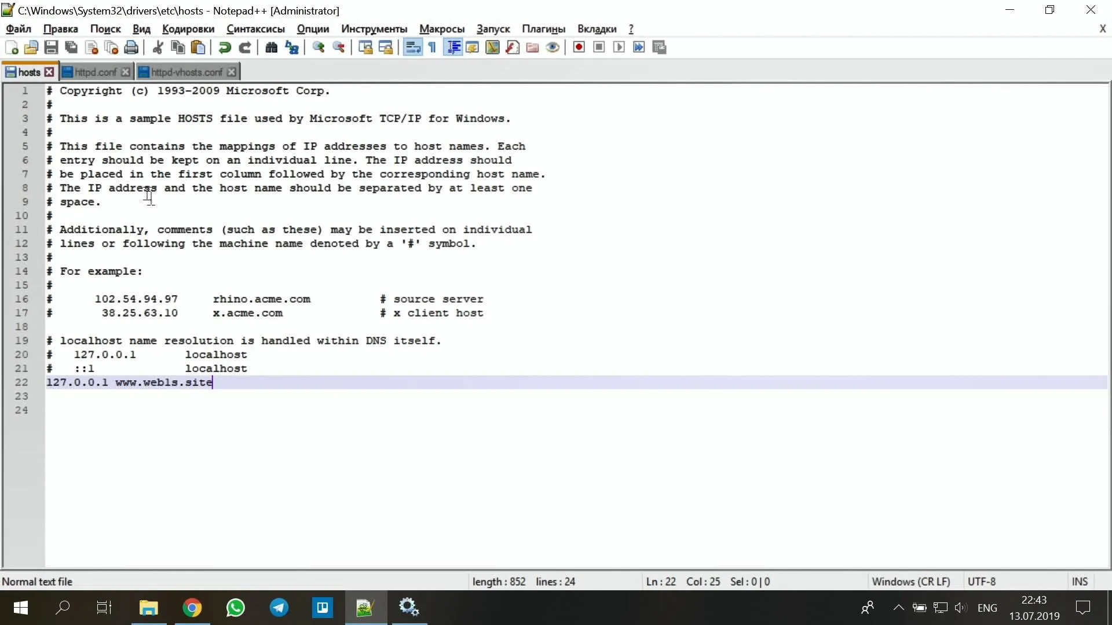Viewport: 1112px width, 625px height.
Task: Open WhatsApp from the taskbar
Action: (236, 607)
